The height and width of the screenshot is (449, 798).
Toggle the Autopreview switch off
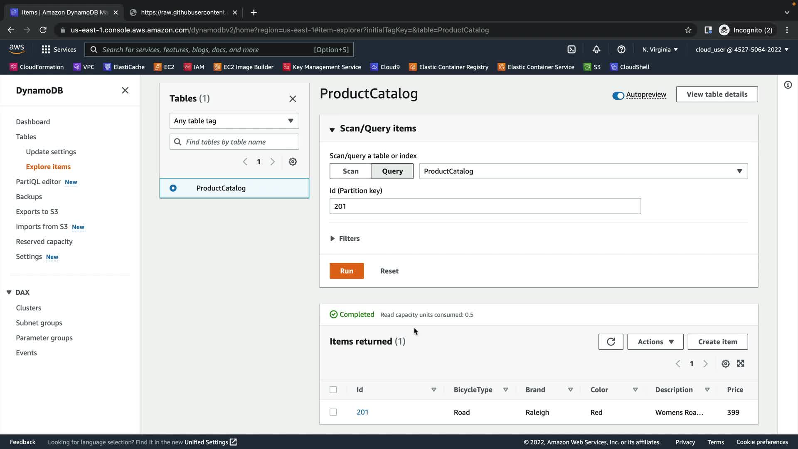tap(618, 96)
